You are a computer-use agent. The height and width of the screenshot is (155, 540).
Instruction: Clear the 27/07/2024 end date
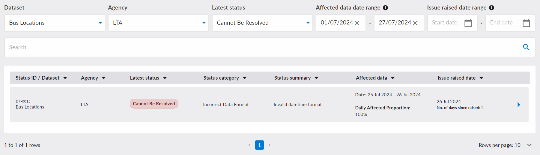click(415, 23)
